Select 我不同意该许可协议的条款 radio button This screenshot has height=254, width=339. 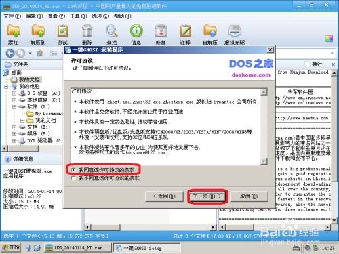(x=73, y=178)
